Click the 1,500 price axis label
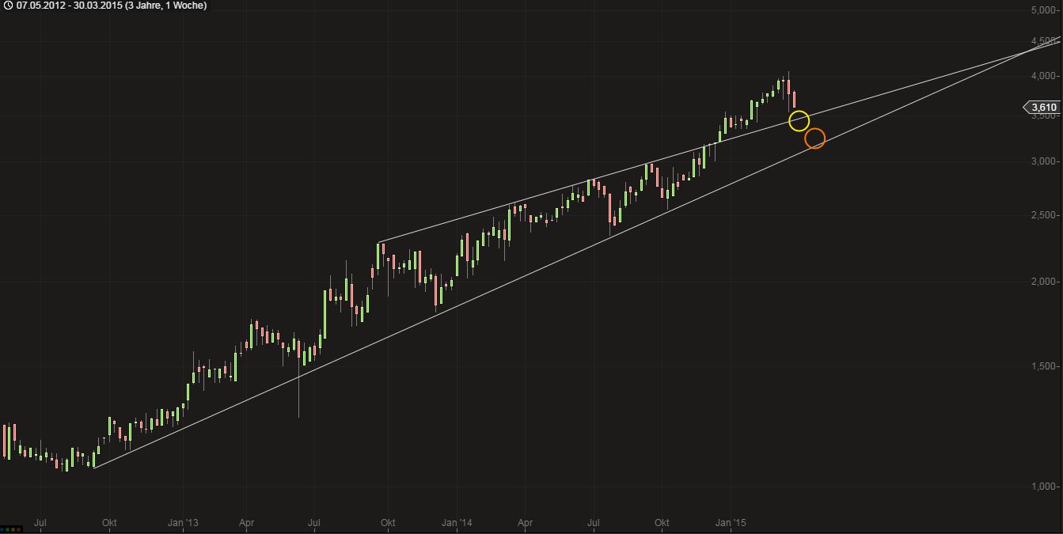 1043,366
